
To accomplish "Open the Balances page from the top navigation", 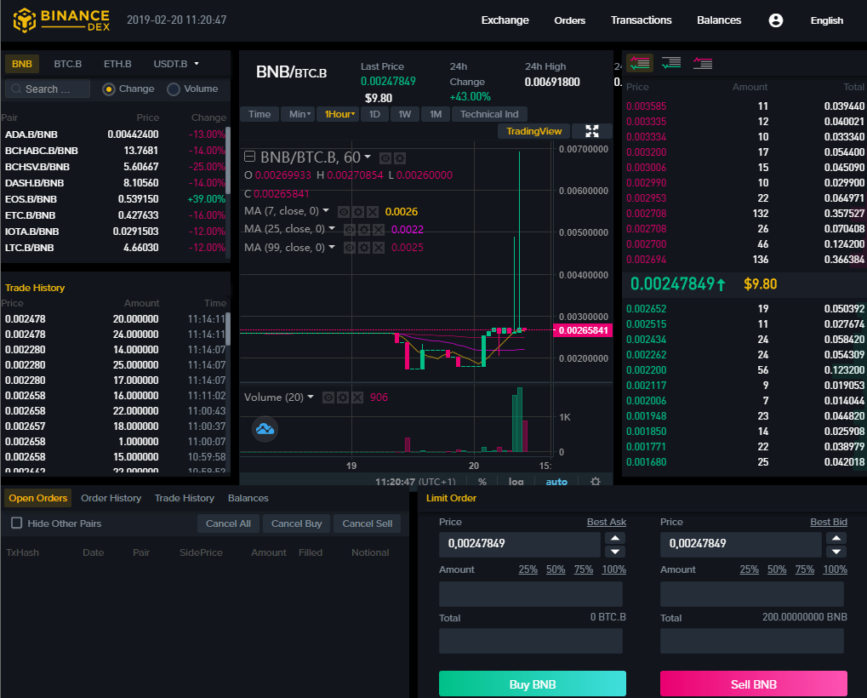I will [719, 20].
